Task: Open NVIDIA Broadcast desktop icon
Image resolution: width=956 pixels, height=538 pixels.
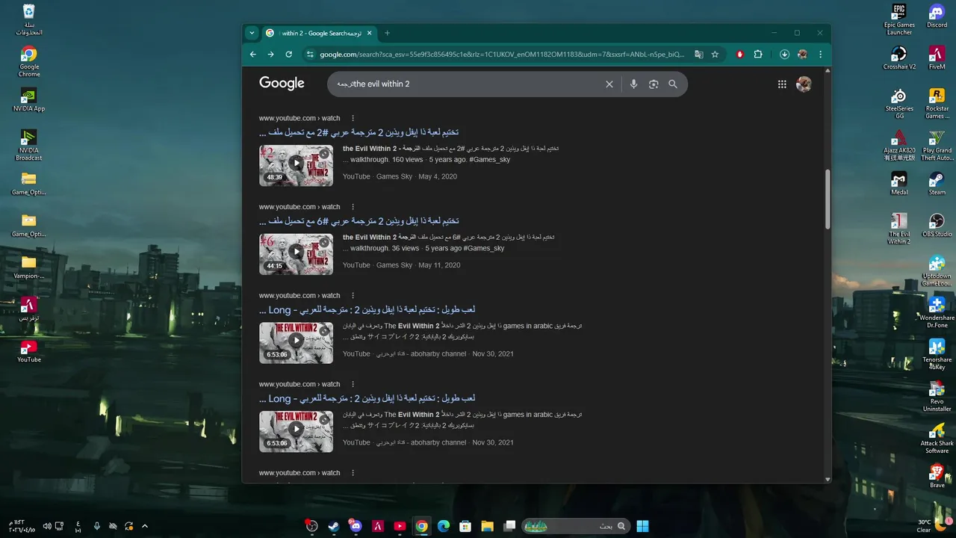Action: pyautogui.click(x=28, y=145)
